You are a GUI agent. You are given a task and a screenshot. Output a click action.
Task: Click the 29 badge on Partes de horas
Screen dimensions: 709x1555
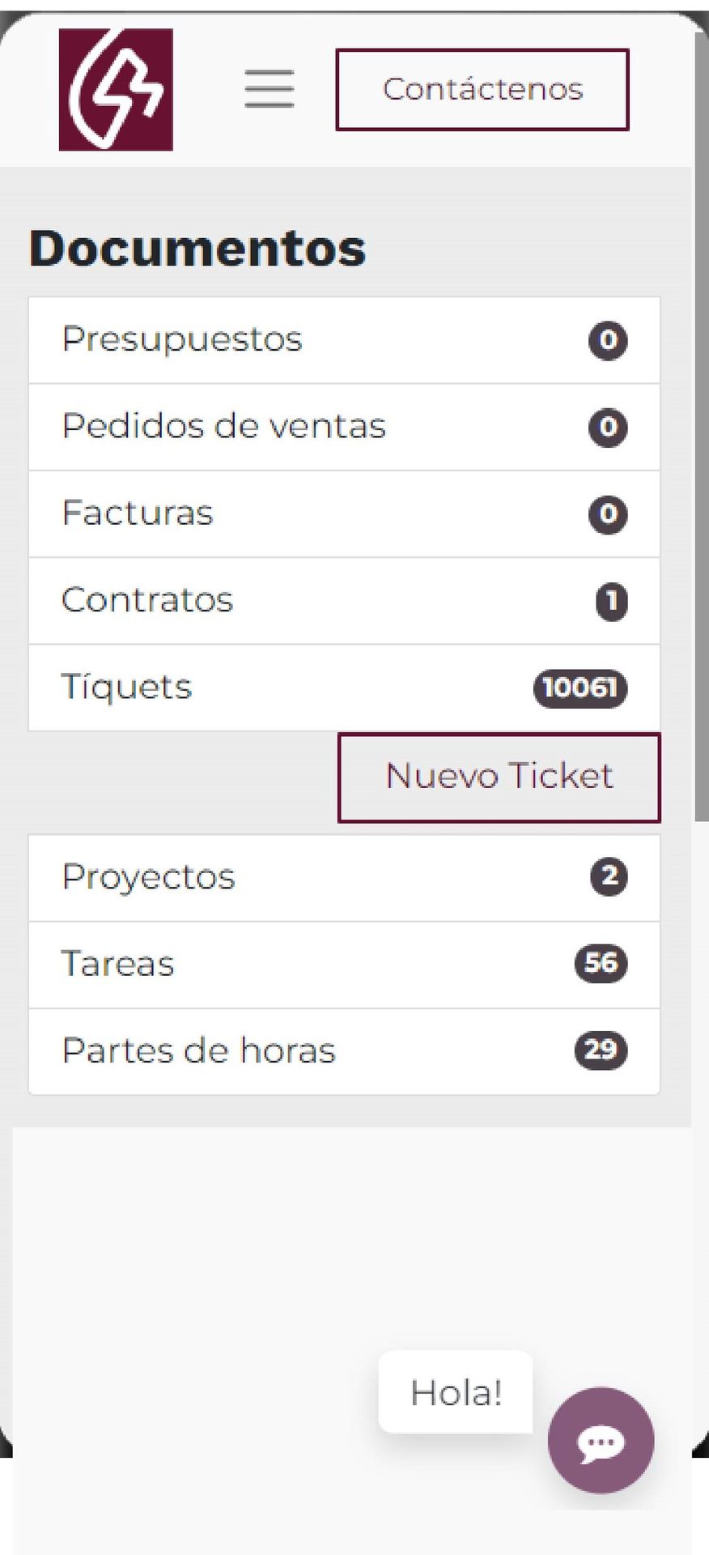[x=601, y=1050]
